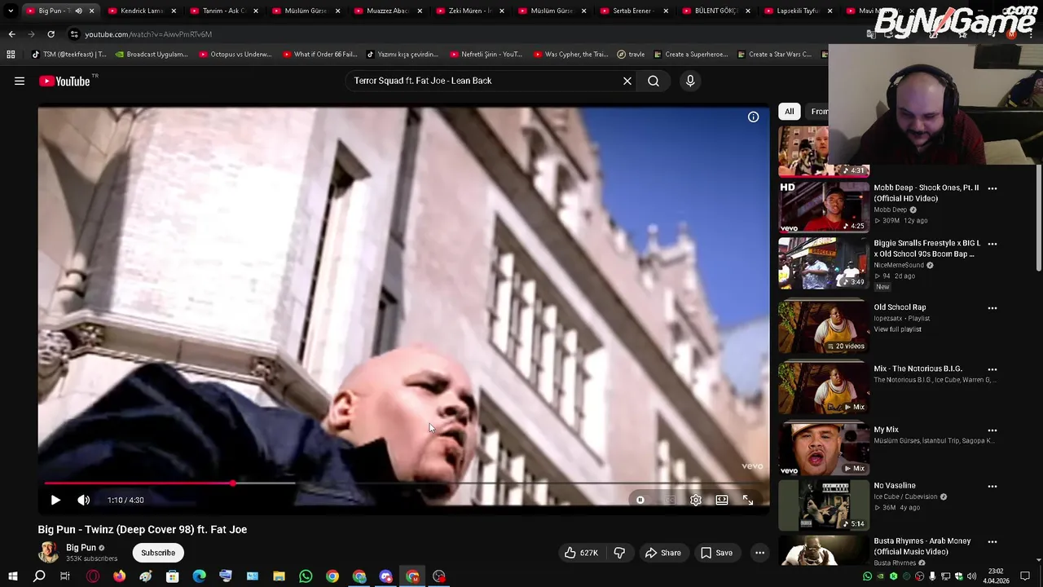The width and height of the screenshot is (1043, 587).
Task: Open the Create a Superheroe... bookmark
Action: (690, 55)
